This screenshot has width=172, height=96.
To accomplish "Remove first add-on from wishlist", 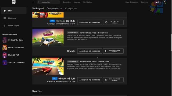I will [113, 22].
